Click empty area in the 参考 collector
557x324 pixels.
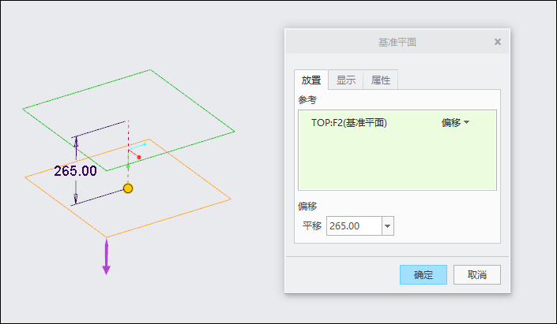pyautogui.click(x=395, y=166)
